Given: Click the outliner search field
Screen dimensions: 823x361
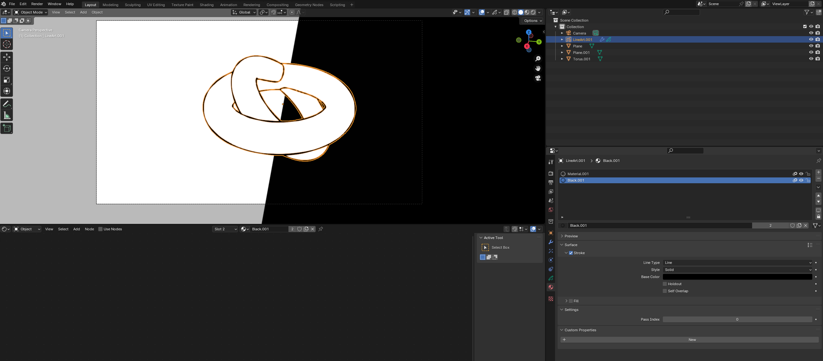Looking at the screenshot, I should coord(681,12).
